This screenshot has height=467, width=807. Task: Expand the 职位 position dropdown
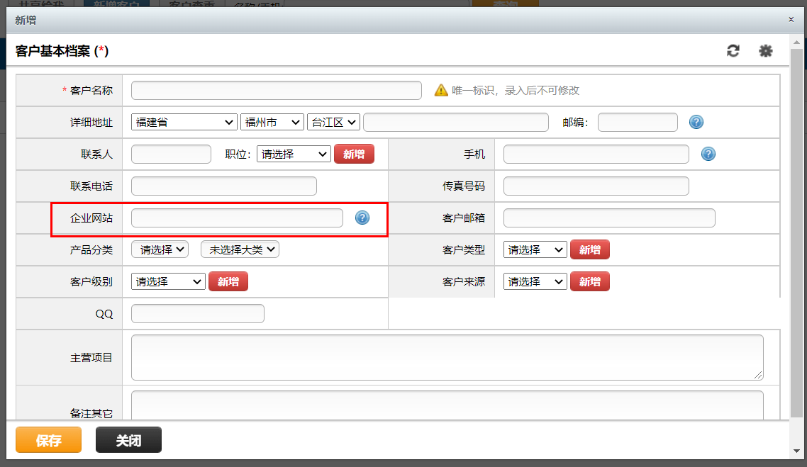(x=294, y=154)
